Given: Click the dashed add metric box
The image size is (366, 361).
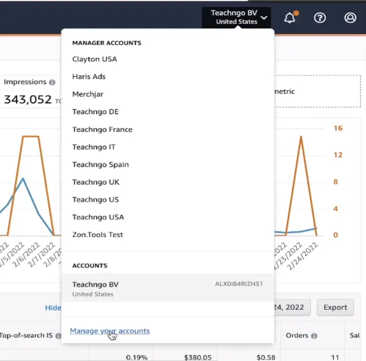Looking at the screenshot, I should pos(317,91).
